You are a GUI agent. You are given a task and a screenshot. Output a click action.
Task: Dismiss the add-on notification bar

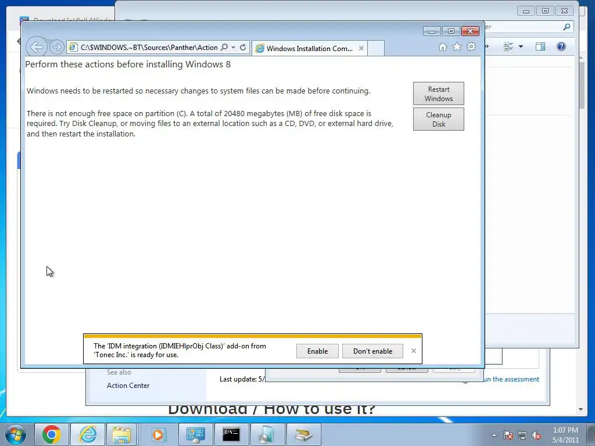(x=414, y=351)
